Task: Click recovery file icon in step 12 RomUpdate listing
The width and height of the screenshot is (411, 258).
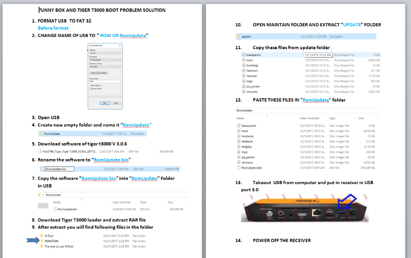Action: (239, 162)
